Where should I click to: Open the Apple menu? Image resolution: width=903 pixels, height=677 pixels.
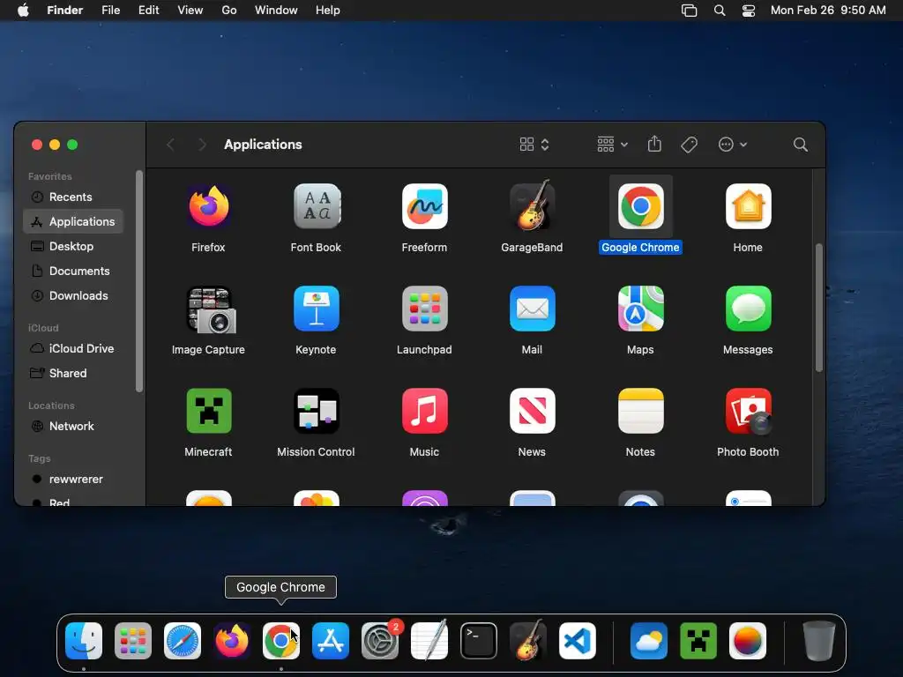coord(23,11)
